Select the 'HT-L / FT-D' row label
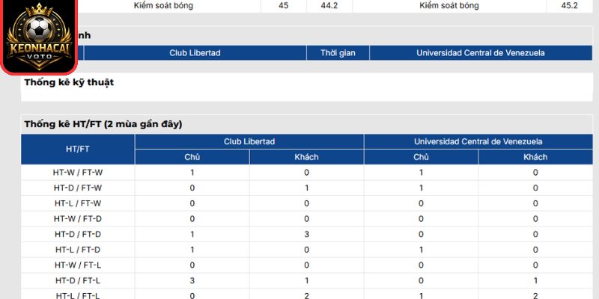 tap(78, 250)
